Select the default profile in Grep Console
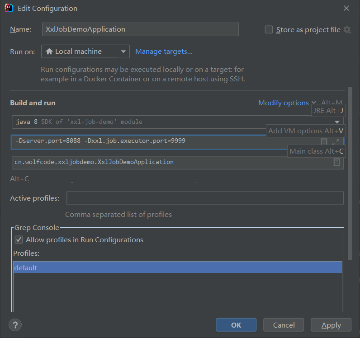 point(177,268)
